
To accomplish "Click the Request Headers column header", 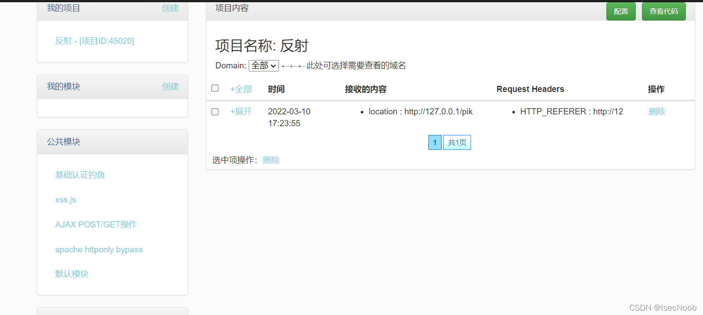I will click(x=530, y=89).
